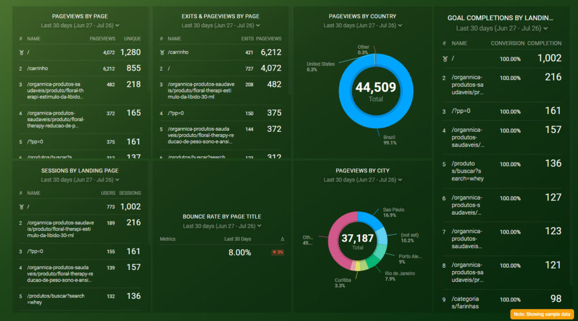Click the medal icon in Pageviews by Page
This screenshot has height=321, width=578.
click(x=21, y=53)
